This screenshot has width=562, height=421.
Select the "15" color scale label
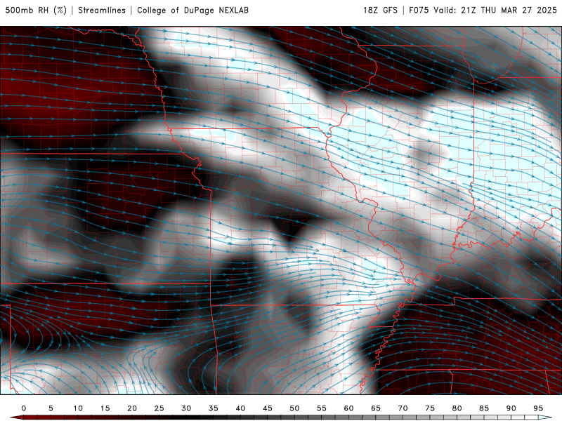click(x=105, y=408)
